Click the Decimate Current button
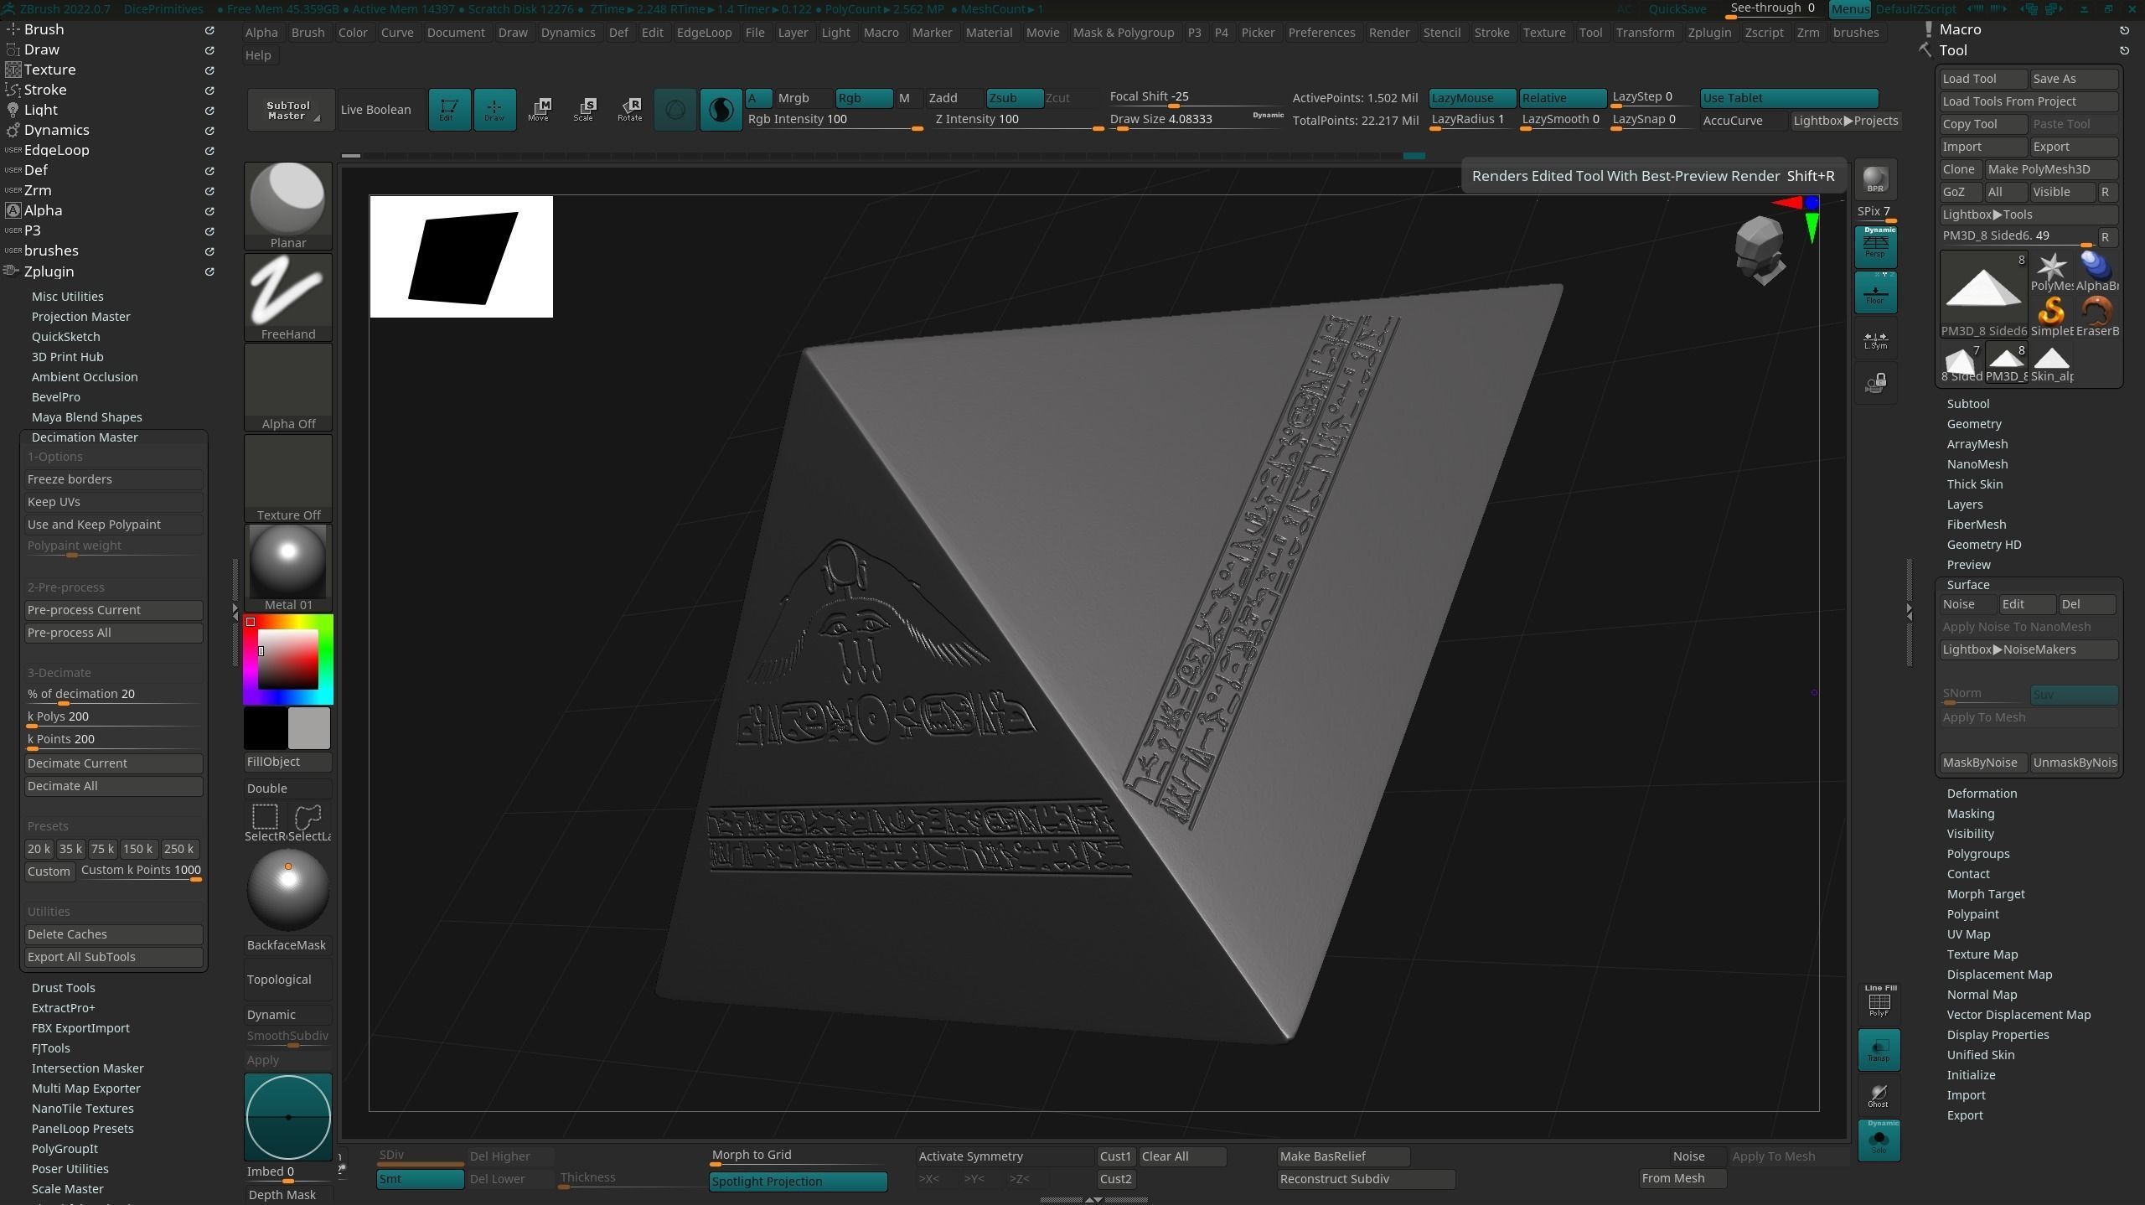 click(113, 763)
